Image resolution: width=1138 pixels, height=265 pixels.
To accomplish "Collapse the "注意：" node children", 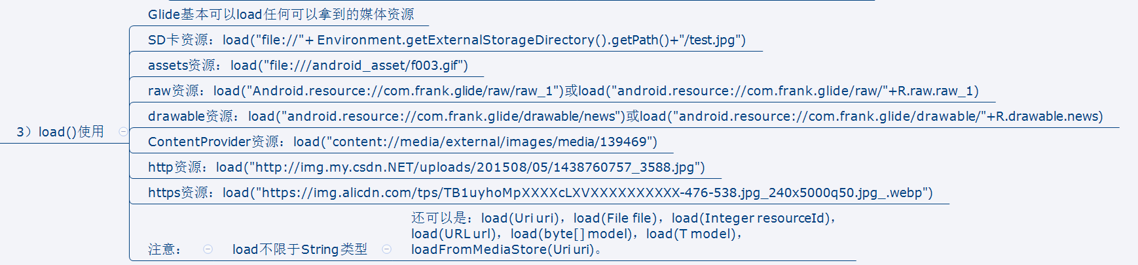I will tap(208, 249).
